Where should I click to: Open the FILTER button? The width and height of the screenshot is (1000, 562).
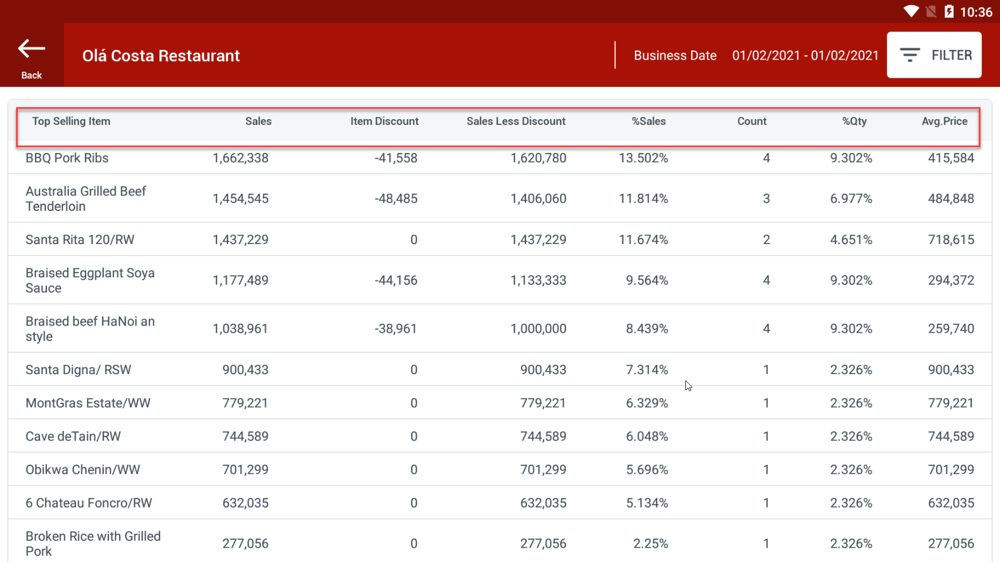point(934,55)
